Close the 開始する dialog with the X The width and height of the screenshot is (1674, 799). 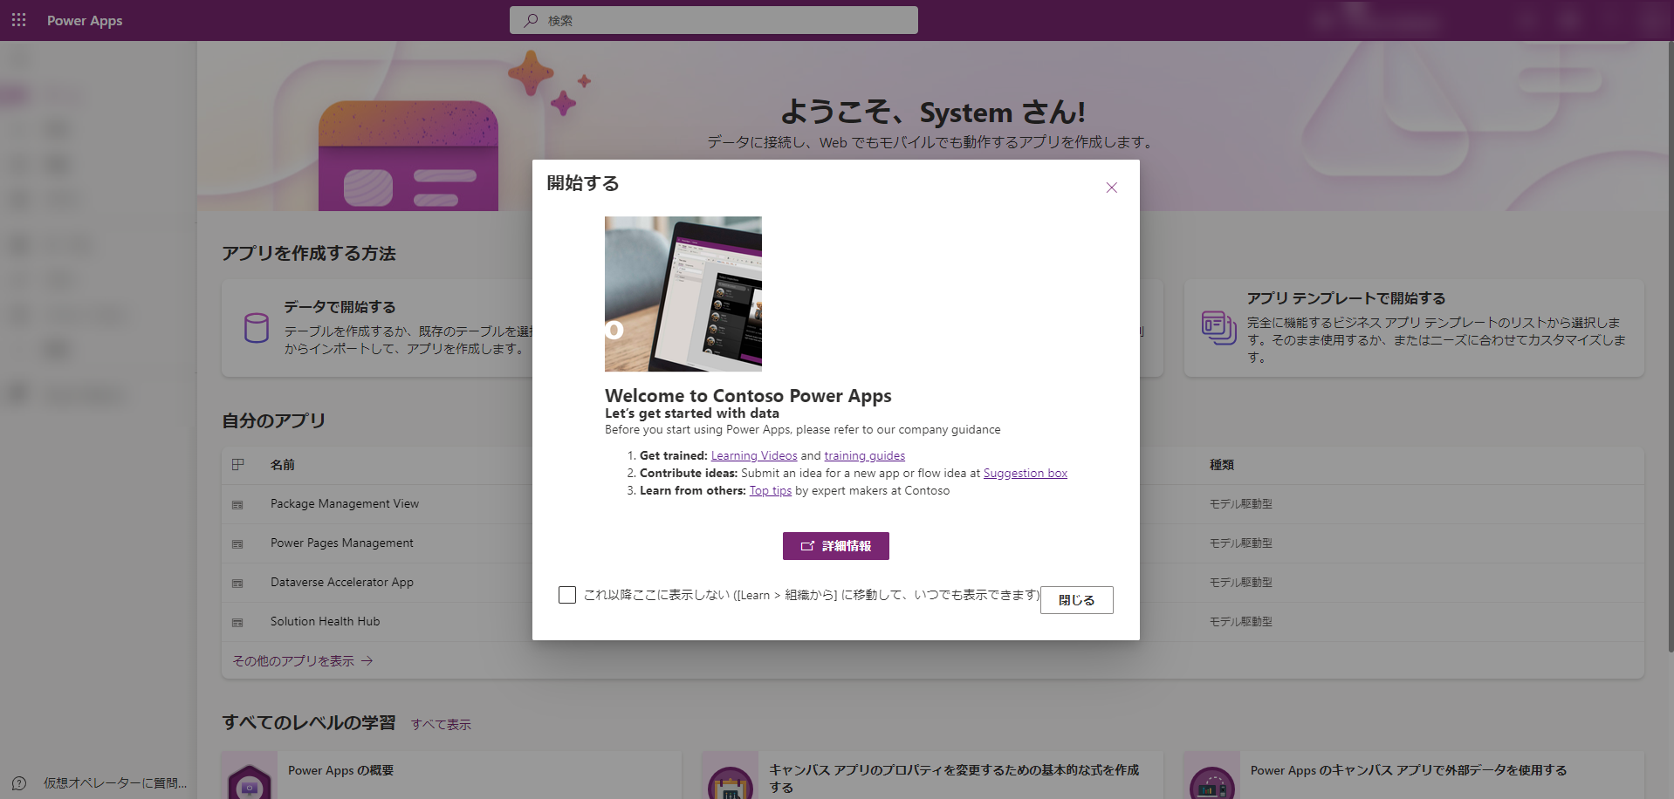[1111, 188]
